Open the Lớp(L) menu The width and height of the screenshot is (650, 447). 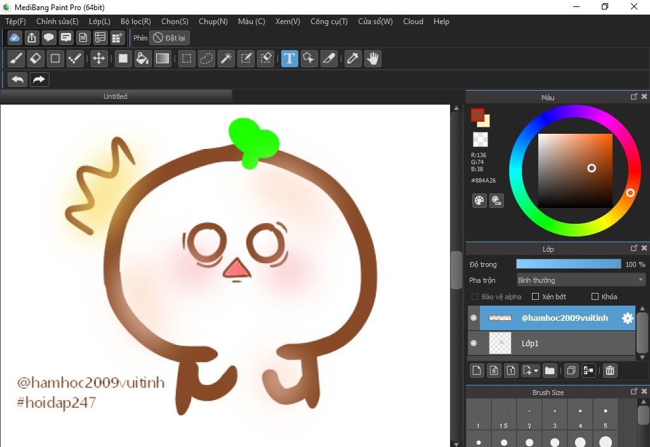tap(100, 22)
